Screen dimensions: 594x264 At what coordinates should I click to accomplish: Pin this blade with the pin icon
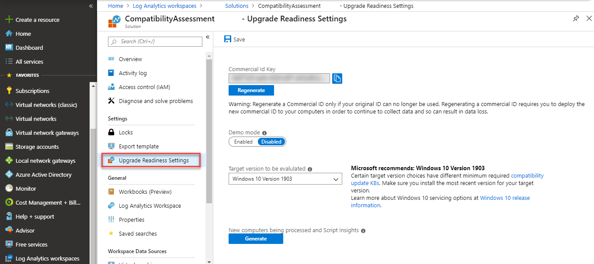[x=576, y=18]
